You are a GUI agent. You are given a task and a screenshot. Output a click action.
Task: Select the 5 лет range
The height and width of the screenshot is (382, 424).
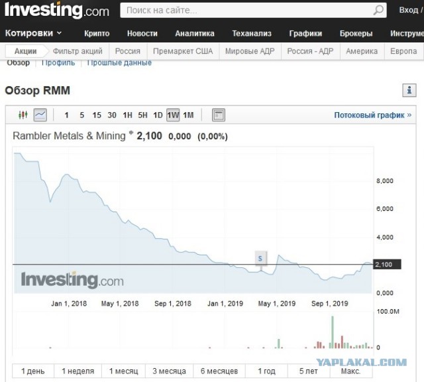(x=309, y=371)
